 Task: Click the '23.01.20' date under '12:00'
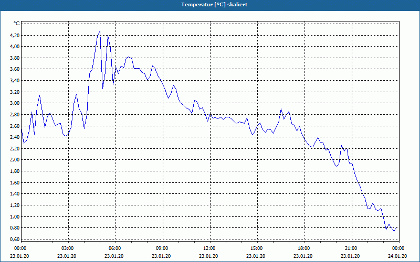tap(208, 256)
